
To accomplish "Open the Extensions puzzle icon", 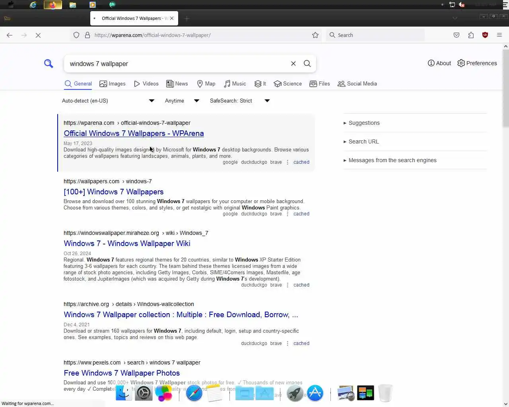I will (x=471, y=35).
